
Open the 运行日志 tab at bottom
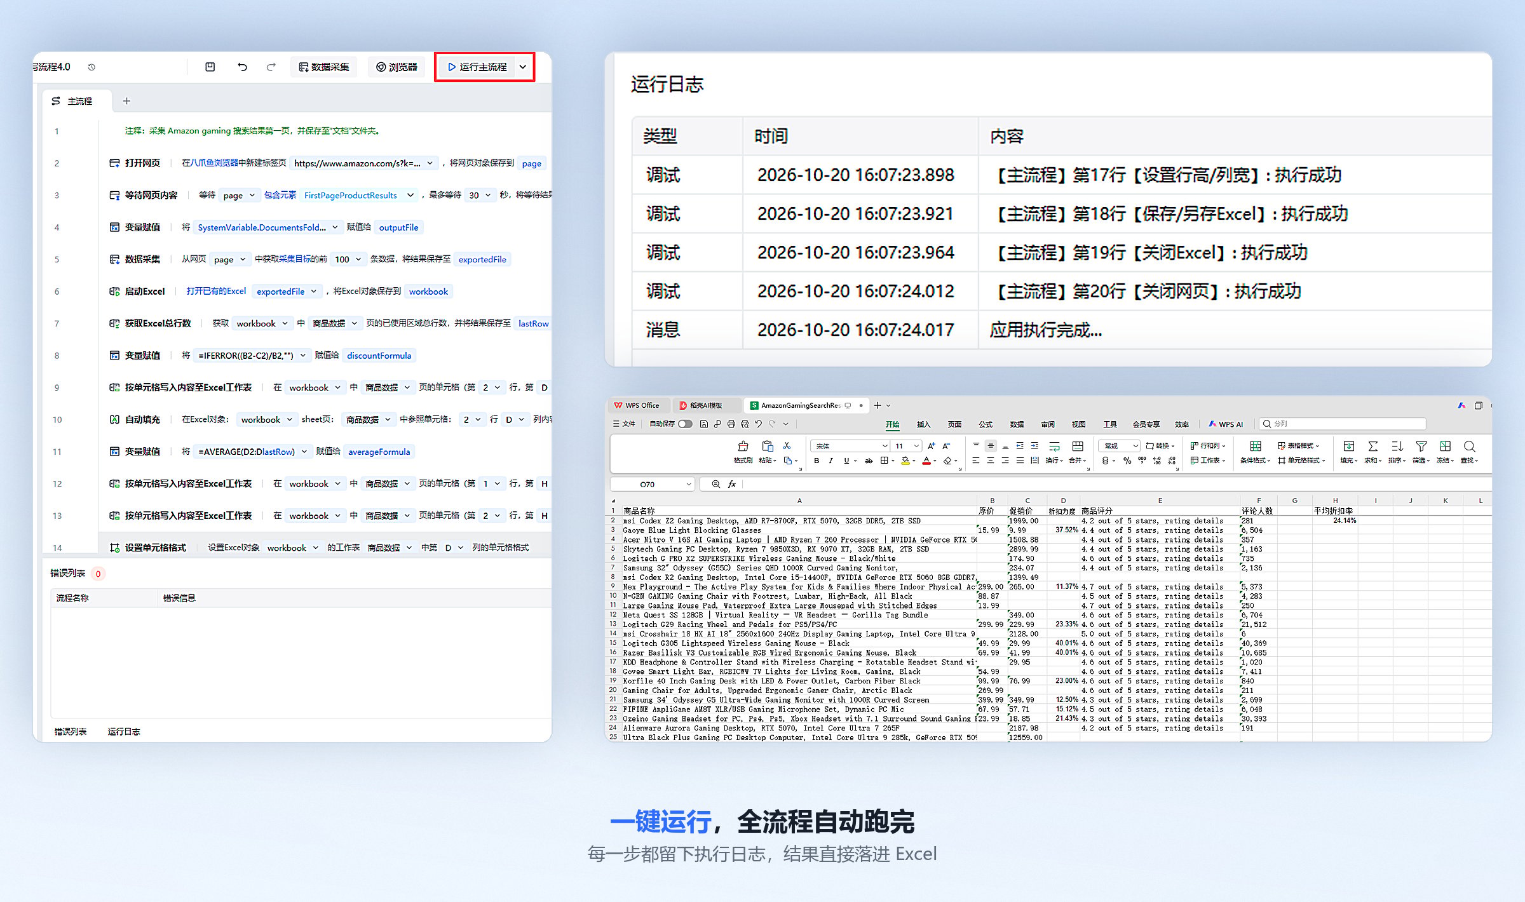[124, 731]
